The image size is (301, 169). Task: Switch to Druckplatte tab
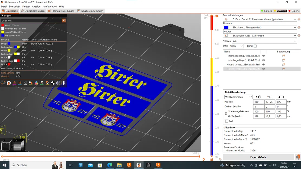coord(10,11)
